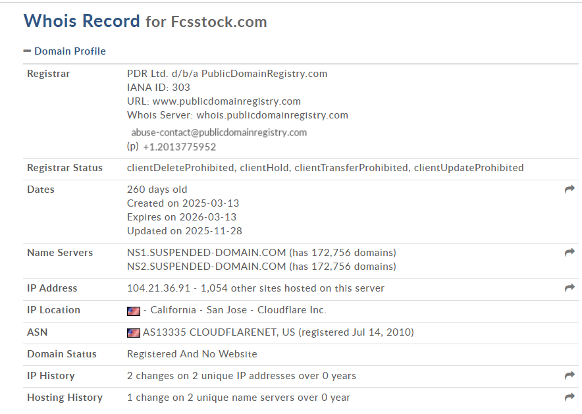
Task: Collapse the Domain Profile section
Action: point(69,51)
